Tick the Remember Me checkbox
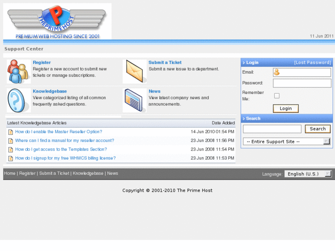Image resolution: width=335 pixels, height=251 pixels. (x=276, y=96)
